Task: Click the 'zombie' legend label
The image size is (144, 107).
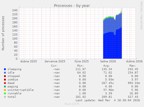Action: pyautogui.click(x=13, y=80)
